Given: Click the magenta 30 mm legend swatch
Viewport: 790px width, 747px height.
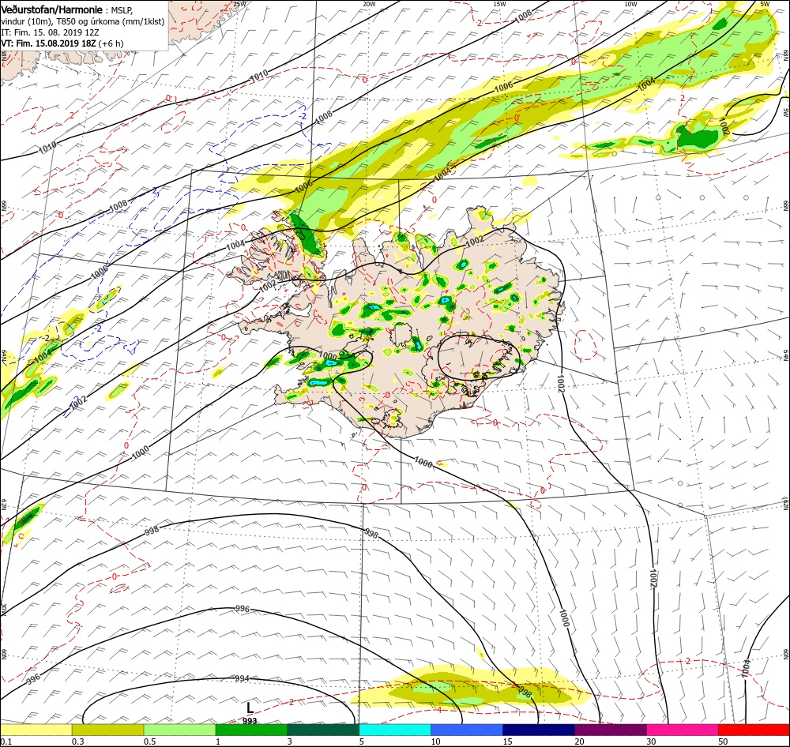Looking at the screenshot, I should pos(683,730).
